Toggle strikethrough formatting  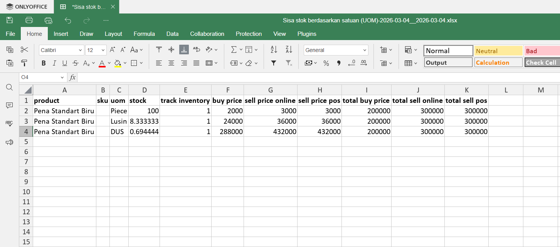pos(76,63)
